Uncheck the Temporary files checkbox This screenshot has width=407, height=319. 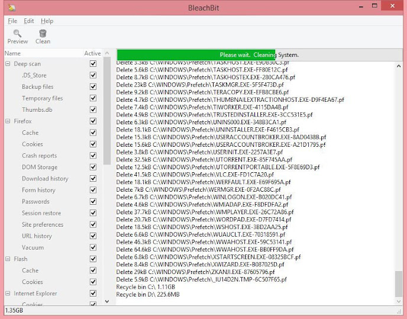click(93, 98)
